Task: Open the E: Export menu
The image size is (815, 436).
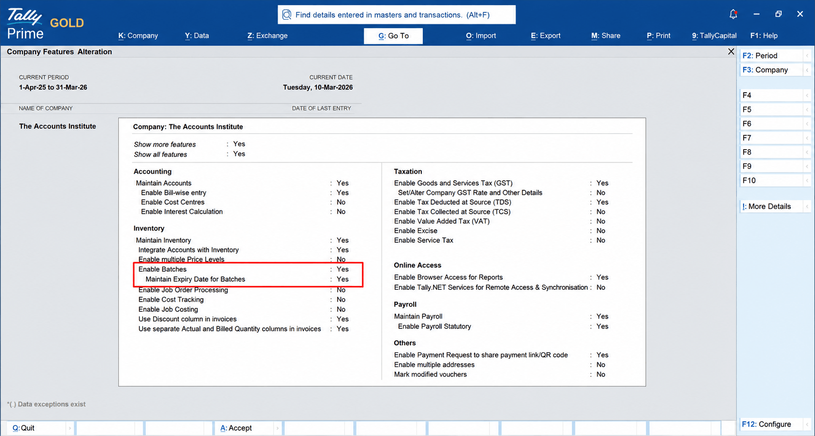Action: pos(545,36)
